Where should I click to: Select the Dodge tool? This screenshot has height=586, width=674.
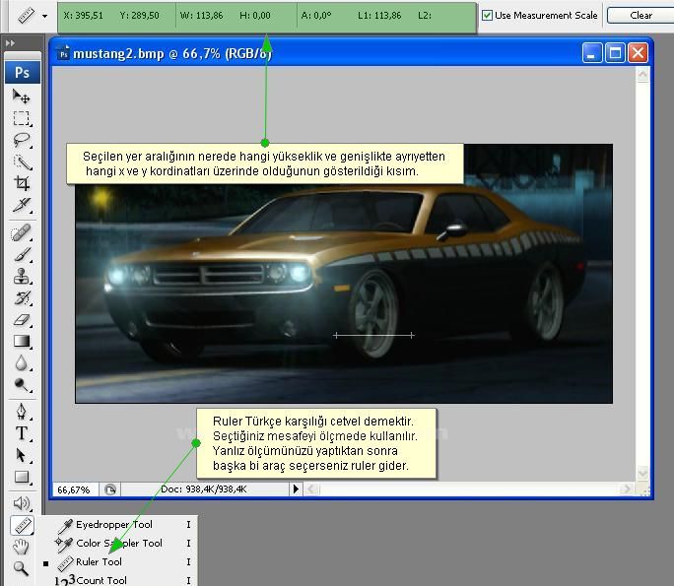(22, 384)
